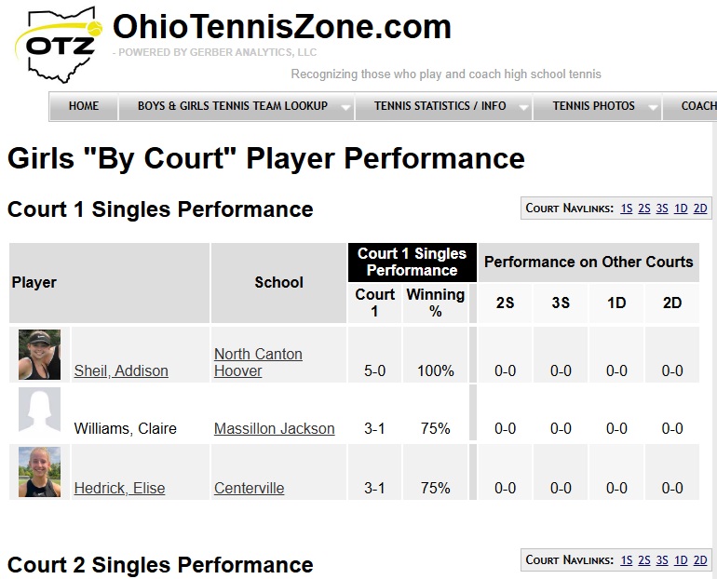Open Elise Hedrick's player photo
The image size is (717, 579).
[39, 472]
